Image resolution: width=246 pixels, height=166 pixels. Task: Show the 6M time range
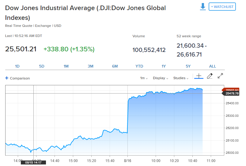[x=115, y=66]
